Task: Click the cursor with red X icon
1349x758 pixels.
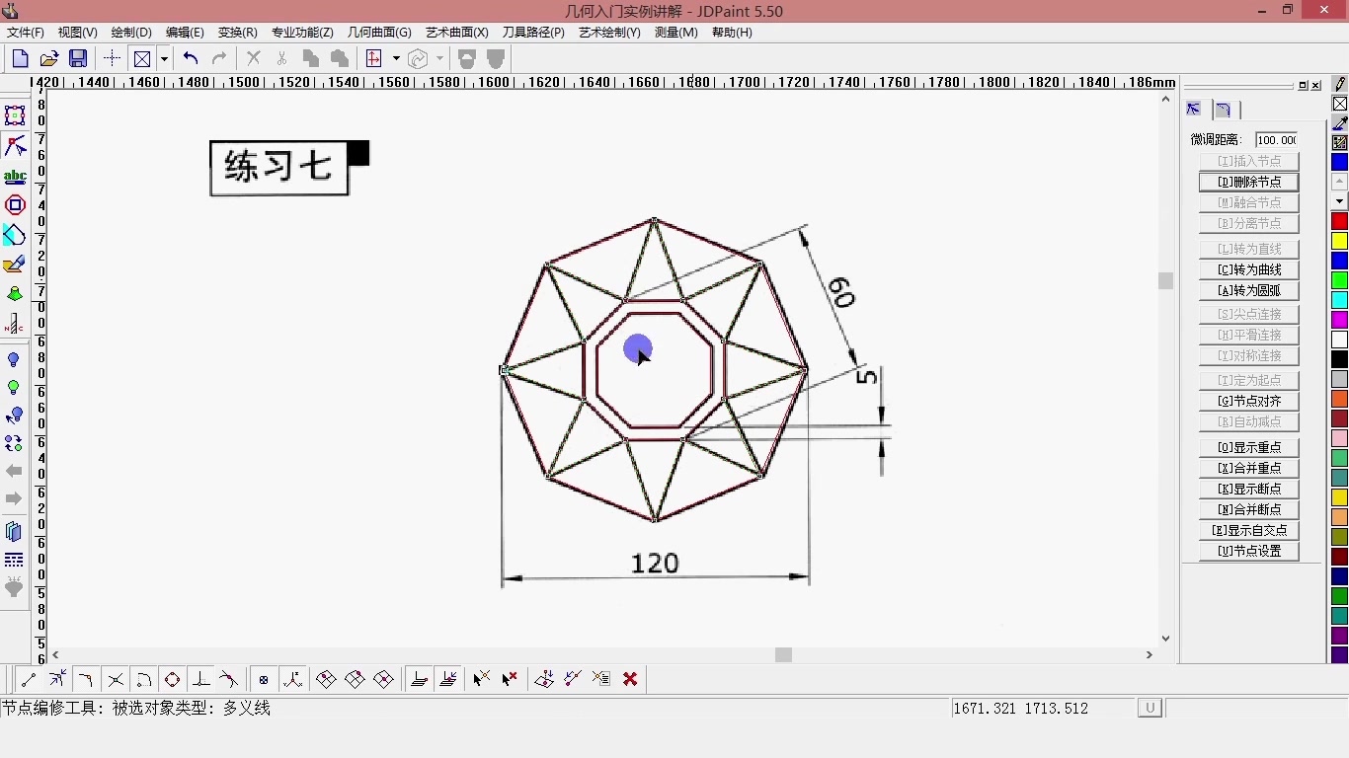Action: click(x=510, y=679)
